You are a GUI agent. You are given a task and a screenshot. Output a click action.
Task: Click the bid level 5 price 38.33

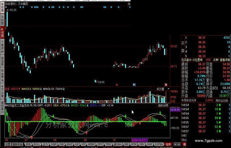(202, 56)
